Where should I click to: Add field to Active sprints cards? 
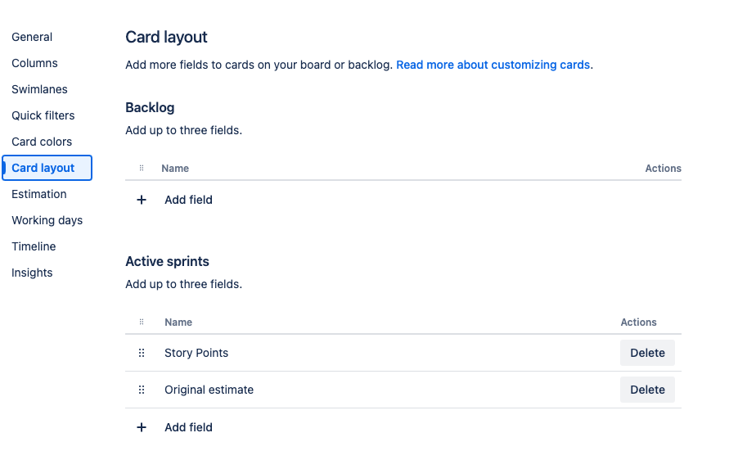coord(188,427)
